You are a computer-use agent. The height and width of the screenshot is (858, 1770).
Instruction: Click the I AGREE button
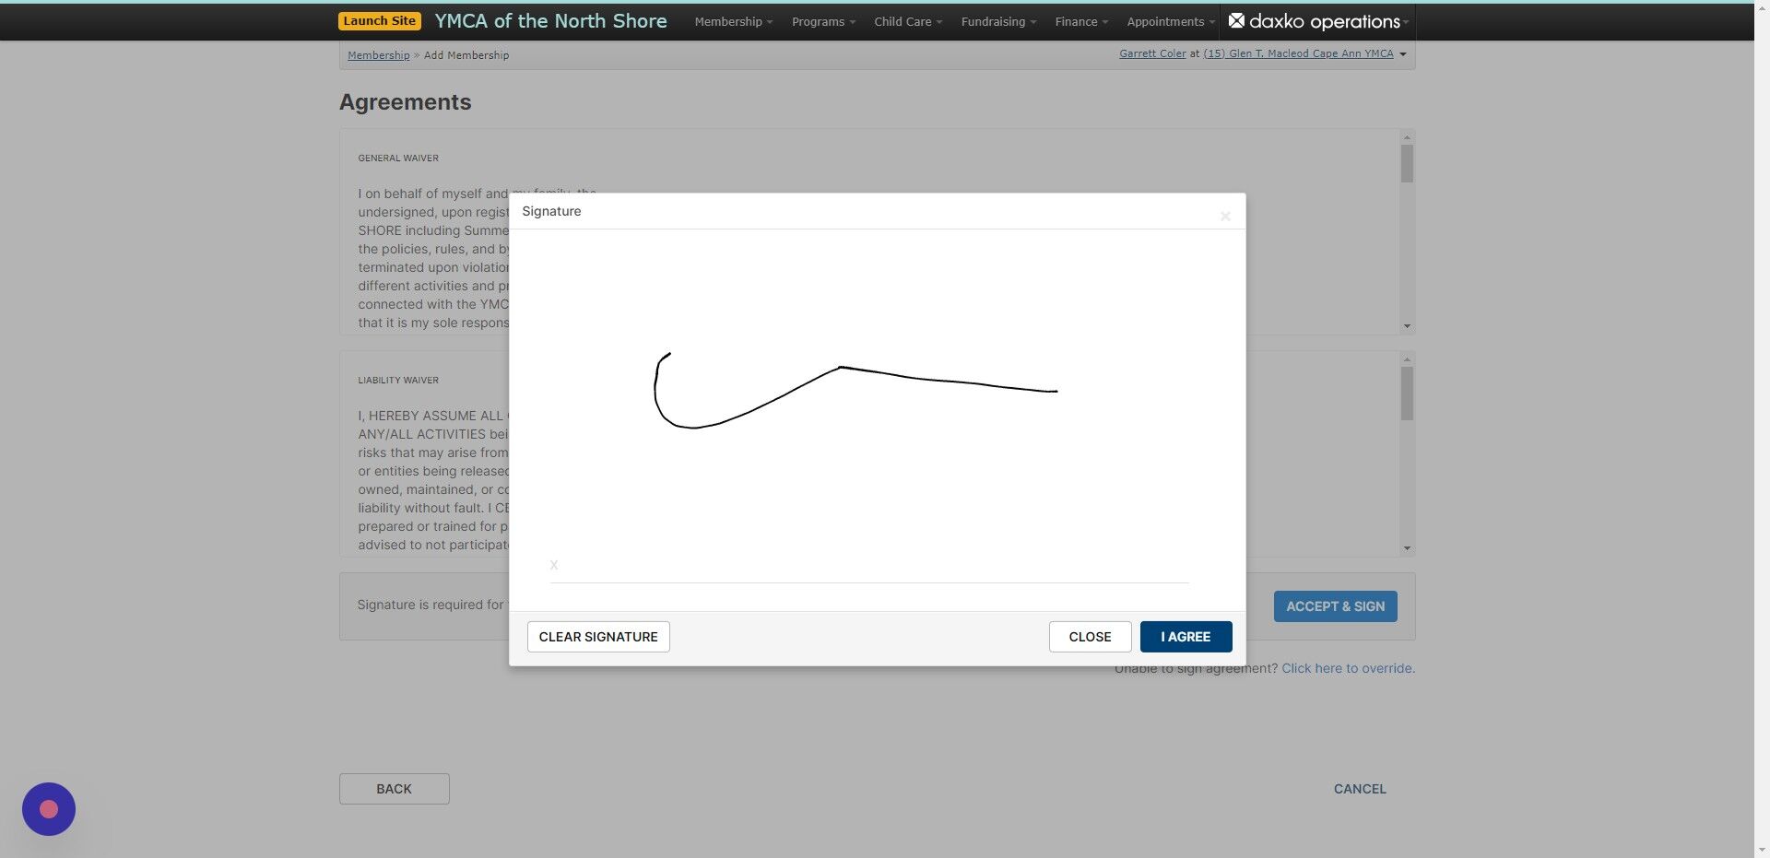point(1186,636)
